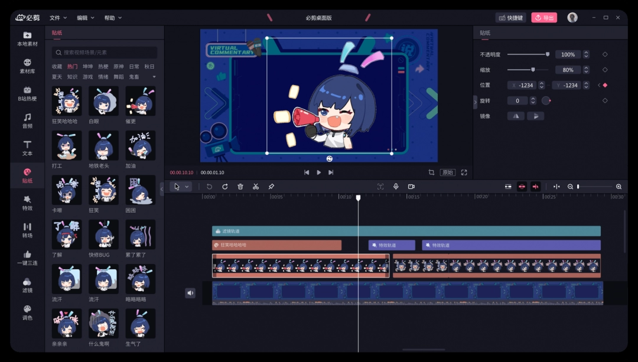Select the 文本 text tool in sidebar
Viewport: 638px width, 362px height.
pyautogui.click(x=27, y=148)
